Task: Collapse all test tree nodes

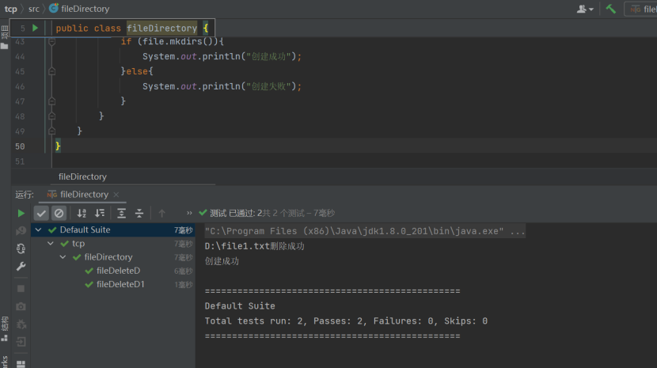Action: (139, 213)
